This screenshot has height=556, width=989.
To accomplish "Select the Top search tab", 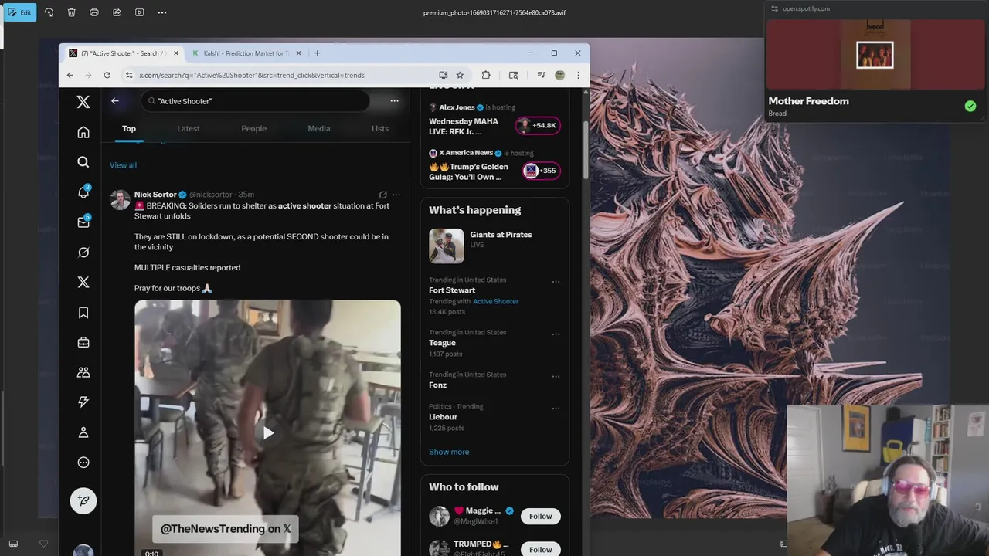I will [x=129, y=128].
